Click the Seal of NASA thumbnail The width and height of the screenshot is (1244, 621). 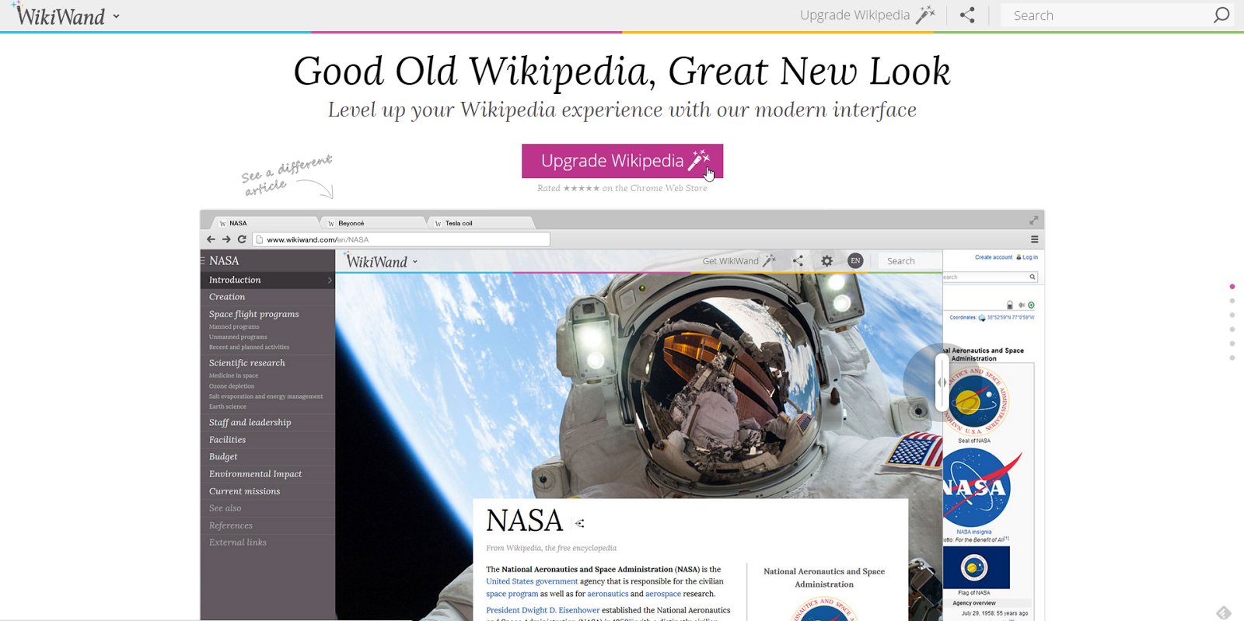click(x=975, y=400)
